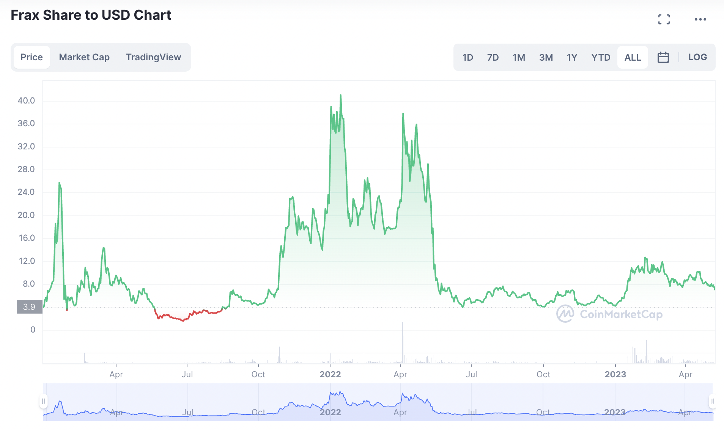The height and width of the screenshot is (430, 724).
Task: Grab the right range slider handle
Action: click(713, 401)
